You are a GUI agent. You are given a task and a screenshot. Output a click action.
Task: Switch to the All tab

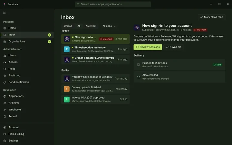tap(79, 26)
